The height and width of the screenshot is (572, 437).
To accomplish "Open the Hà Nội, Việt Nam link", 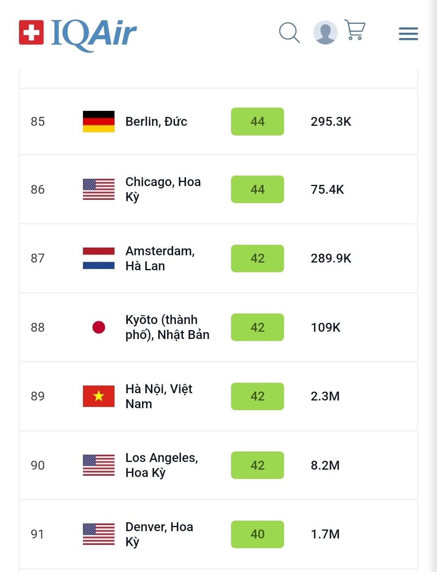I will click(159, 396).
